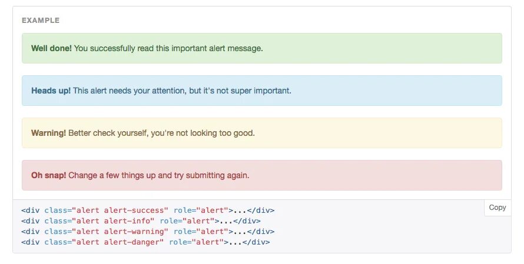Click the first opening div tag in code

point(31,210)
